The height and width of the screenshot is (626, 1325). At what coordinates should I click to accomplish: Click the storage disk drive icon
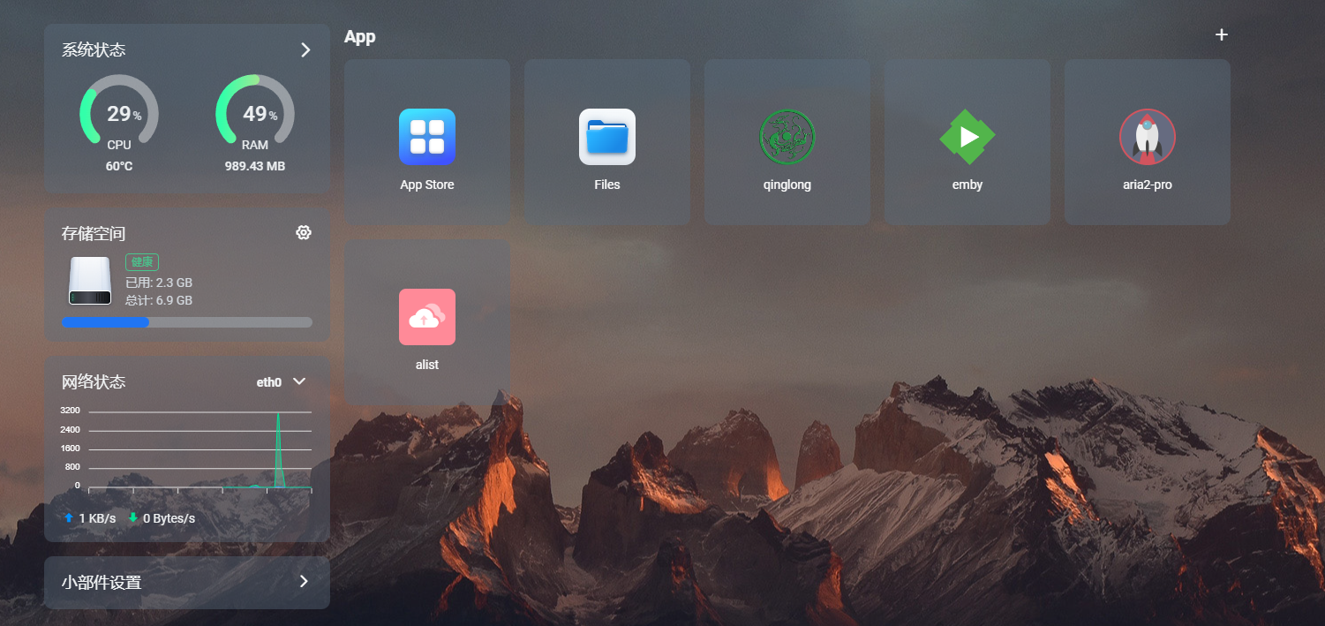point(90,281)
